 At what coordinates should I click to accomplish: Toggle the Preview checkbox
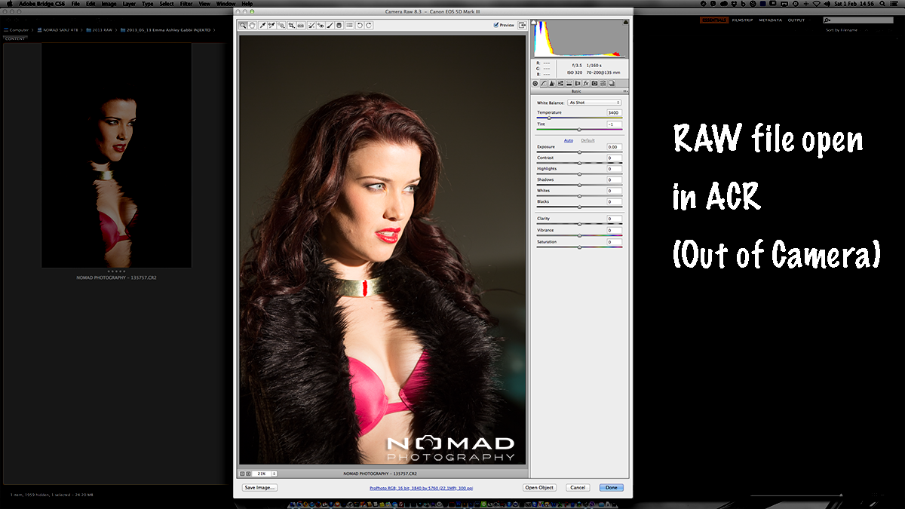click(496, 25)
